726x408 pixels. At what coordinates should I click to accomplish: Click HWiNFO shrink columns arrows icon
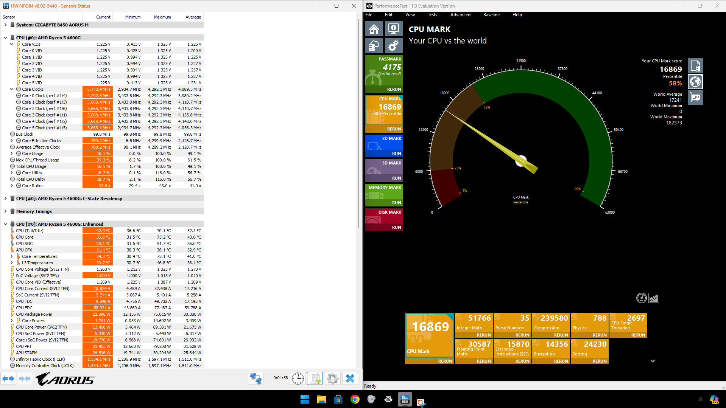pyautogui.click(x=25, y=379)
